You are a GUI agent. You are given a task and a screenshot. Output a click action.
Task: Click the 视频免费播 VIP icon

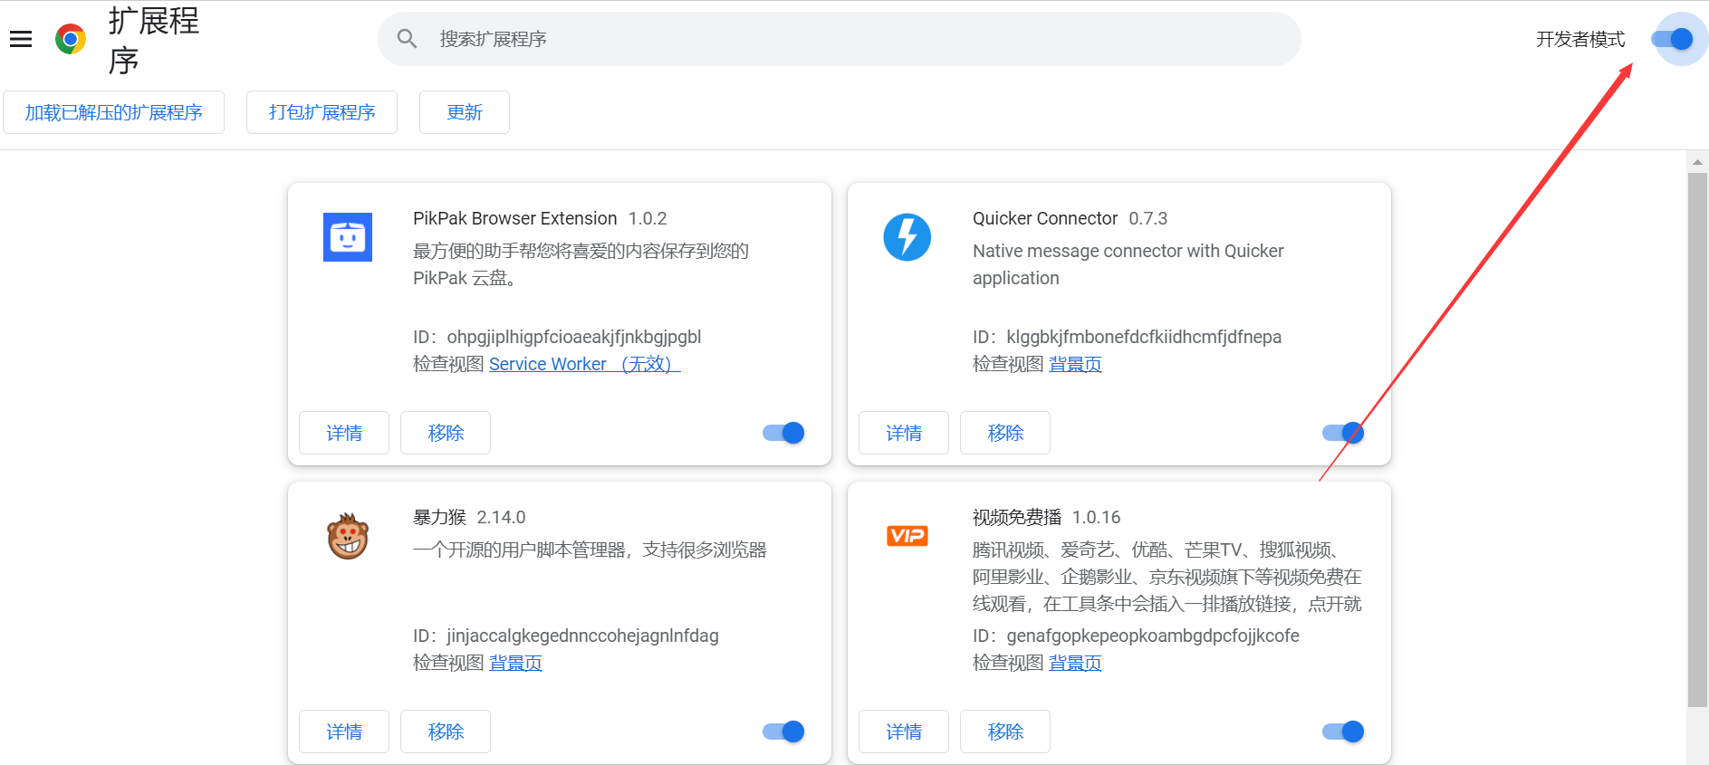pos(907,536)
